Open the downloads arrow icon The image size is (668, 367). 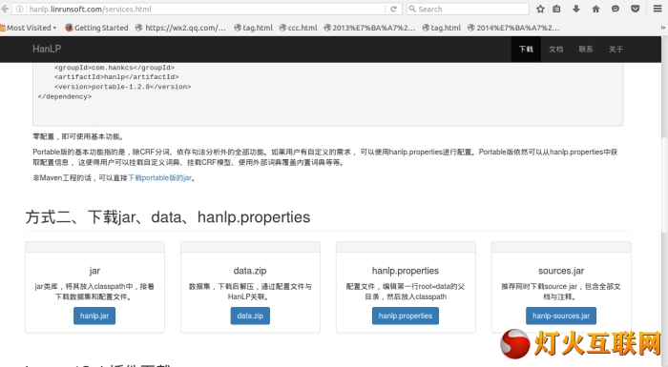tap(576, 9)
